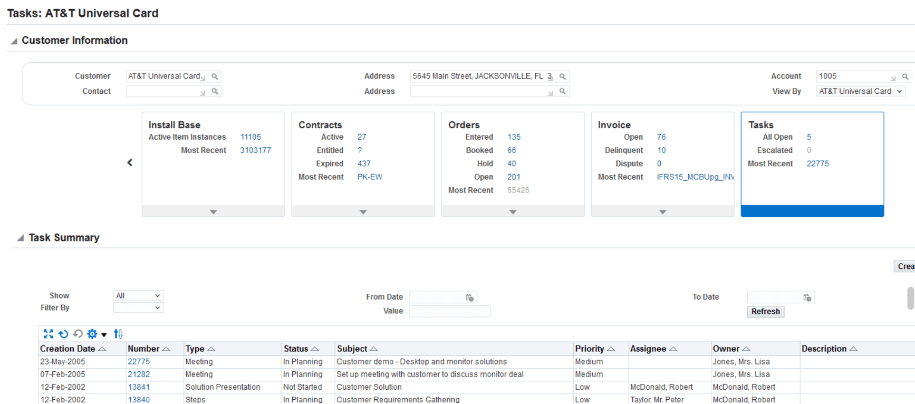The width and height of the screenshot is (915, 404).
Task: Click the sort triangle on the Priority column
Action: pyautogui.click(x=611, y=349)
